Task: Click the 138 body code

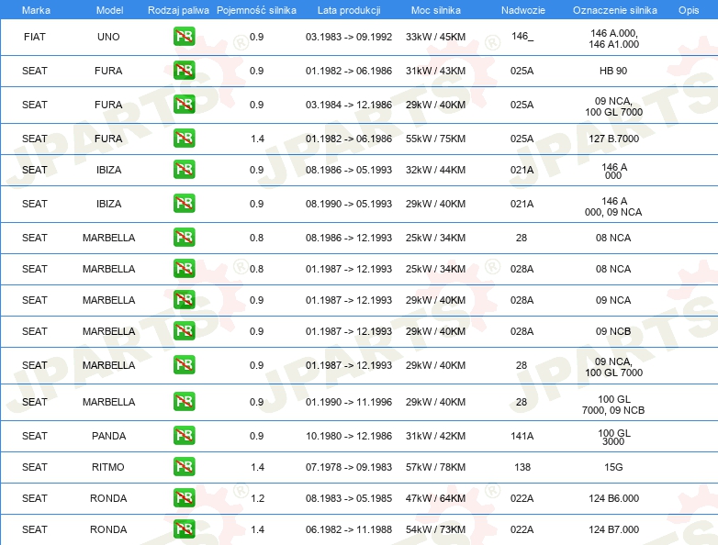Action: pos(522,467)
